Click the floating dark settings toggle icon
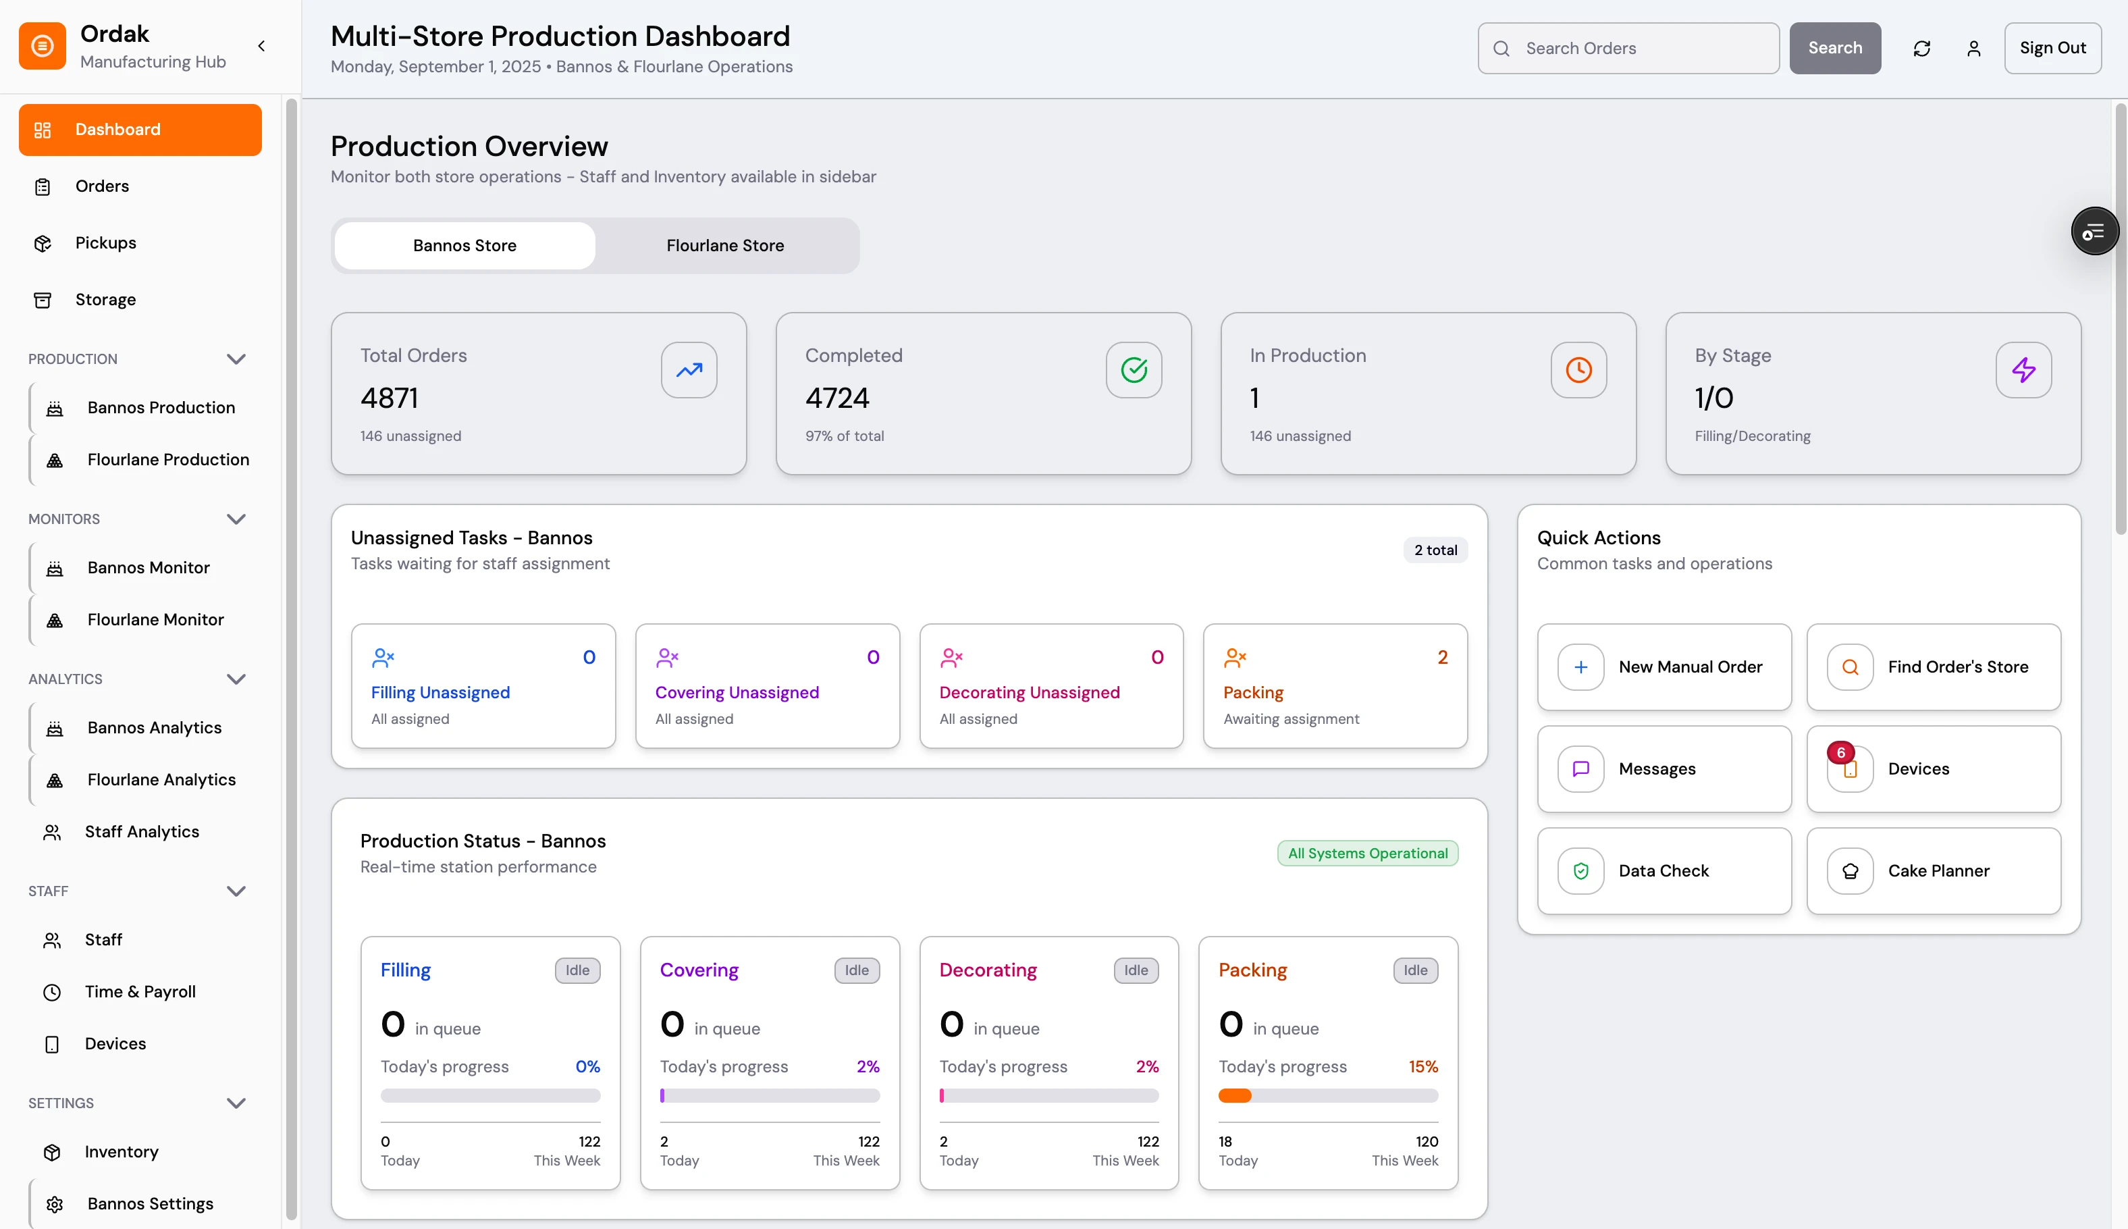2128x1229 pixels. [x=2094, y=231]
